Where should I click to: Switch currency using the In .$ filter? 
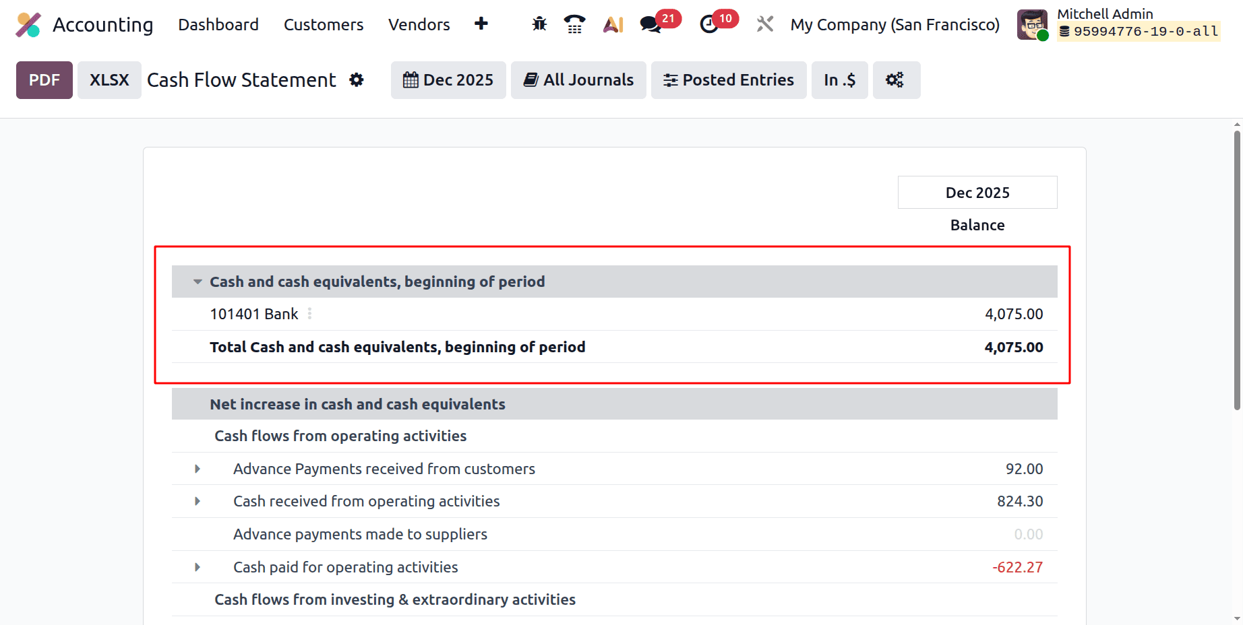coord(839,79)
